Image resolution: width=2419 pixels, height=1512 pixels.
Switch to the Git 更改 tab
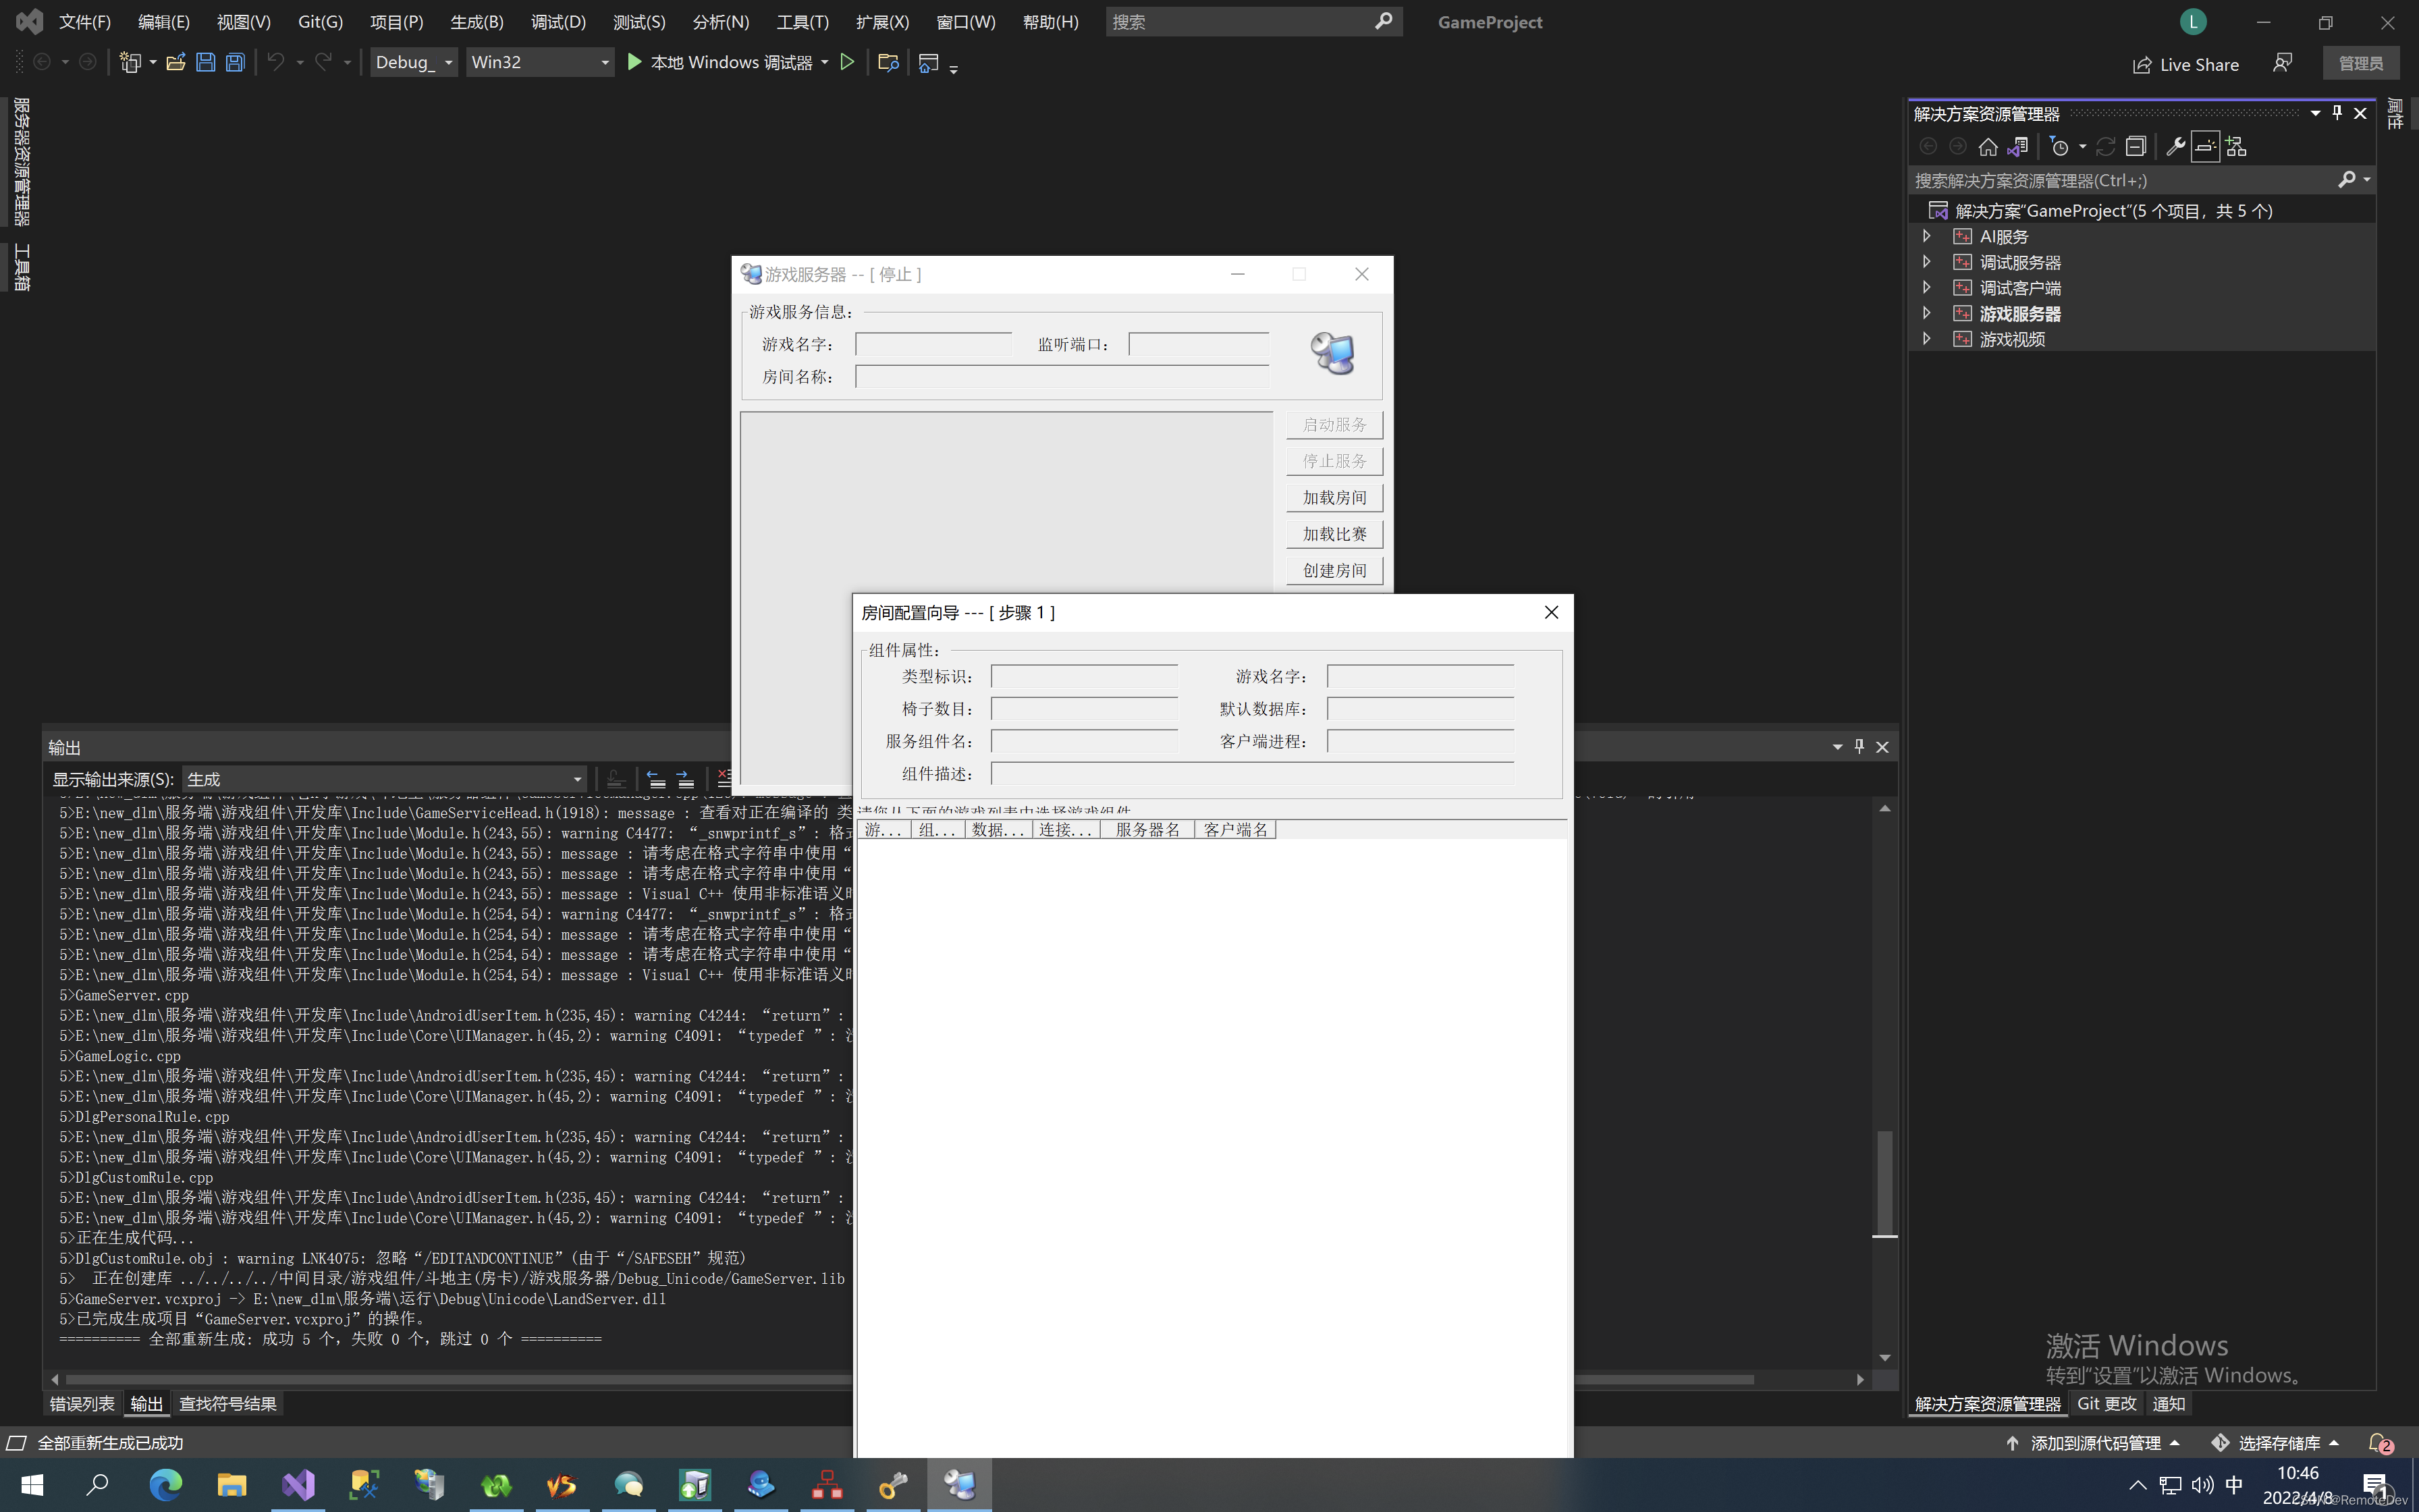2107,1404
